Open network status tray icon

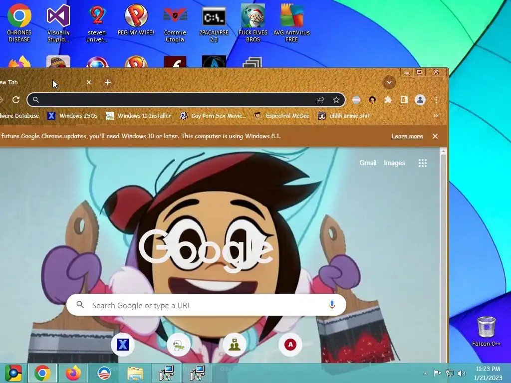pos(450,373)
